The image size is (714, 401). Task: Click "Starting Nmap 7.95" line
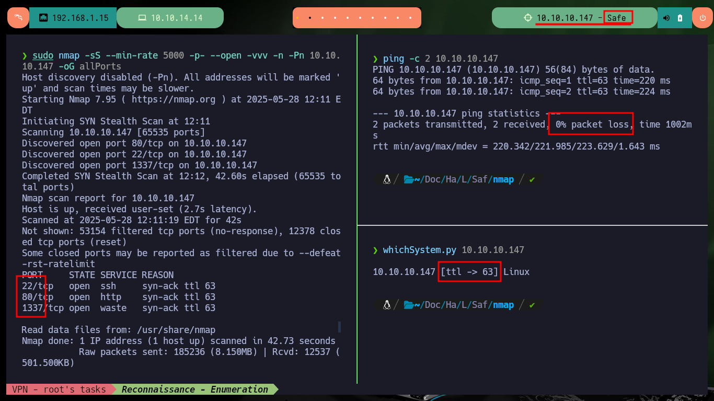tap(181, 105)
